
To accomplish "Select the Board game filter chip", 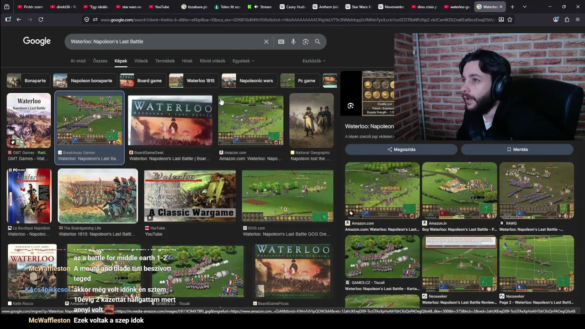I will click(143, 80).
